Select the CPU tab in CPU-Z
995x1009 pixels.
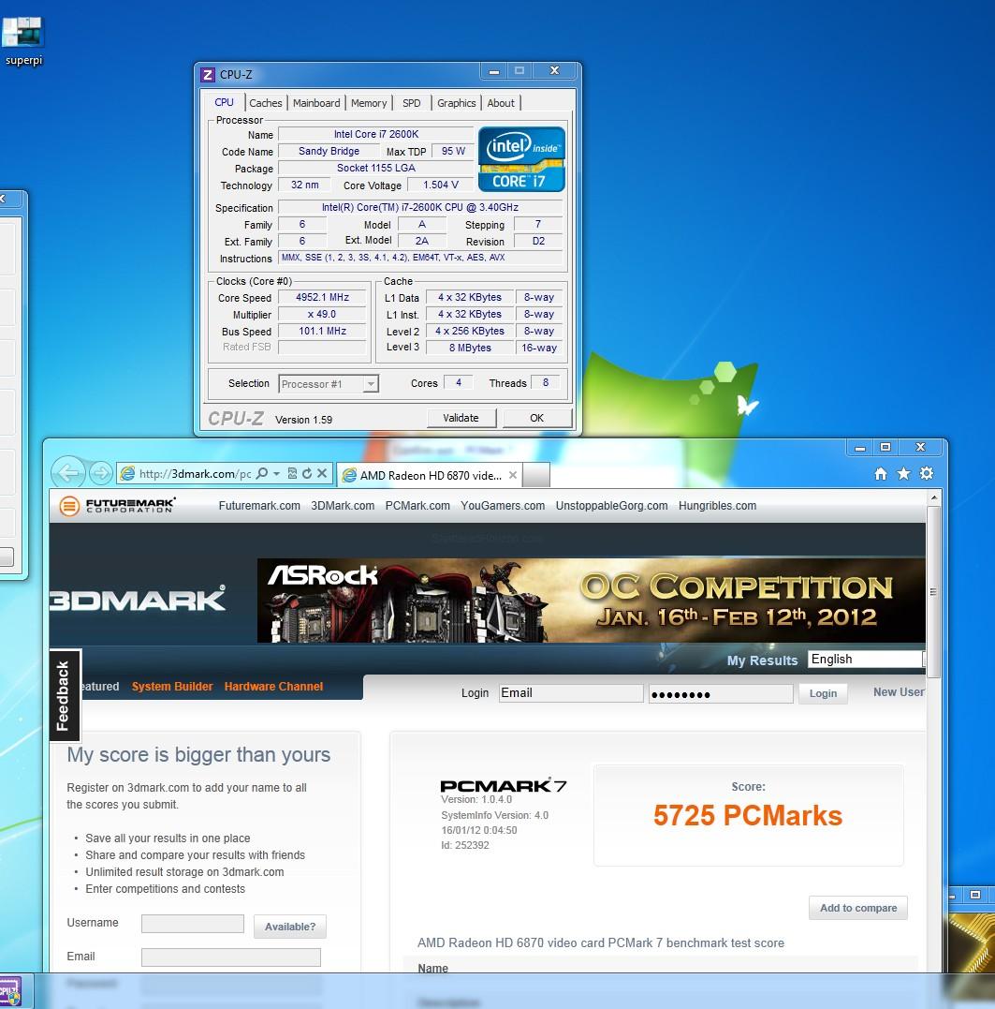coord(225,102)
